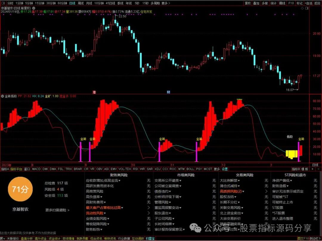
Task: Select the 周线 weekly period tab
Action: pos(81,3)
